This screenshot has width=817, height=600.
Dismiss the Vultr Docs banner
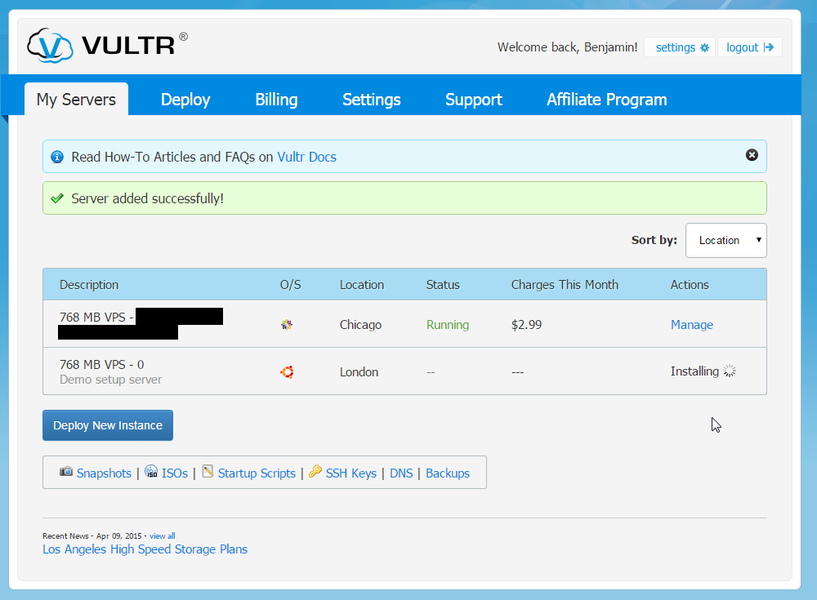point(752,154)
